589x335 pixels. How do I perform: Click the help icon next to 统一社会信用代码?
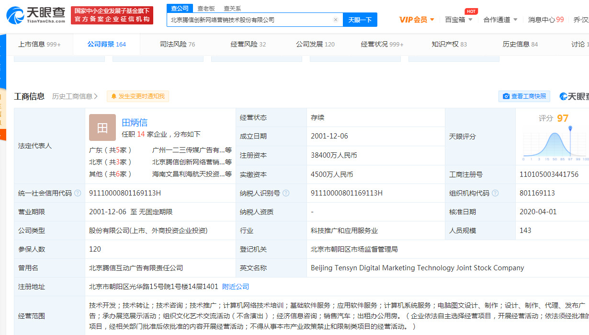[x=78, y=193]
